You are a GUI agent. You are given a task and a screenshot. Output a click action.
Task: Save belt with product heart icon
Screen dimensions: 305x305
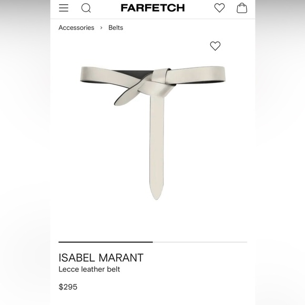(215, 46)
